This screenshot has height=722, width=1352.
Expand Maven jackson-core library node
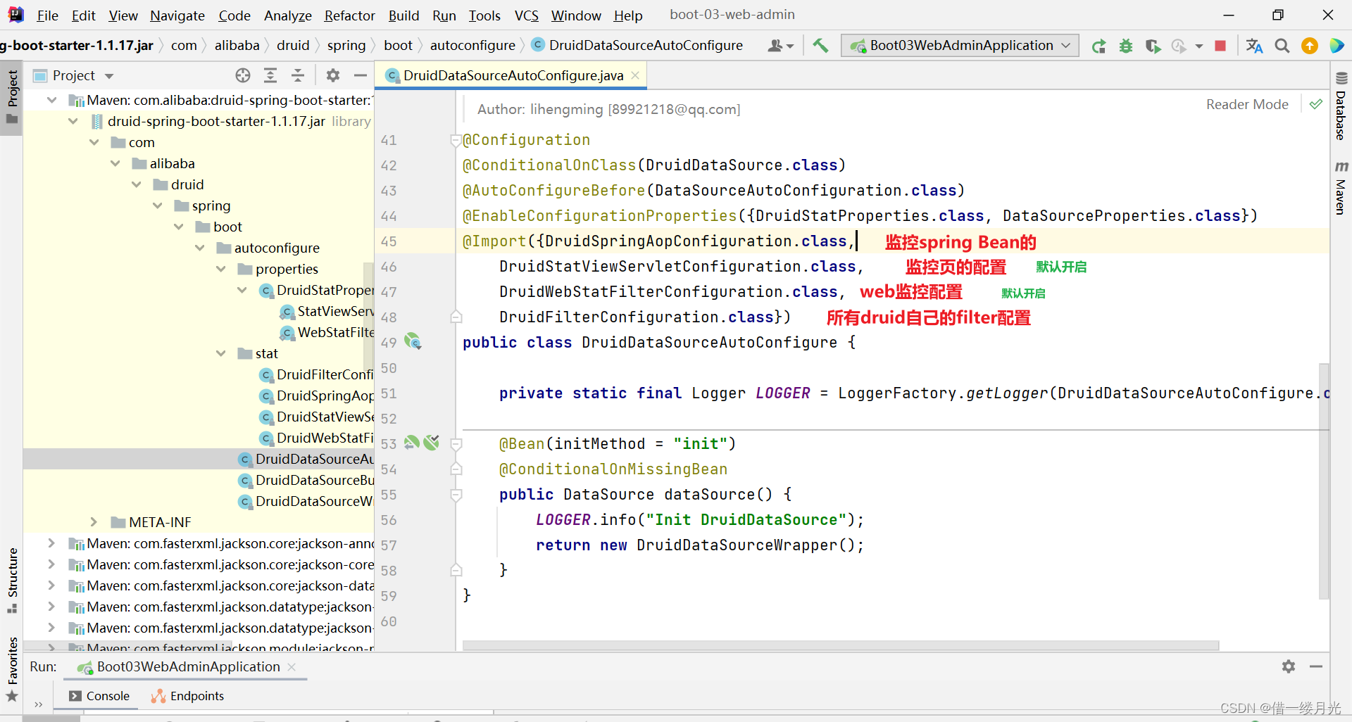point(51,564)
